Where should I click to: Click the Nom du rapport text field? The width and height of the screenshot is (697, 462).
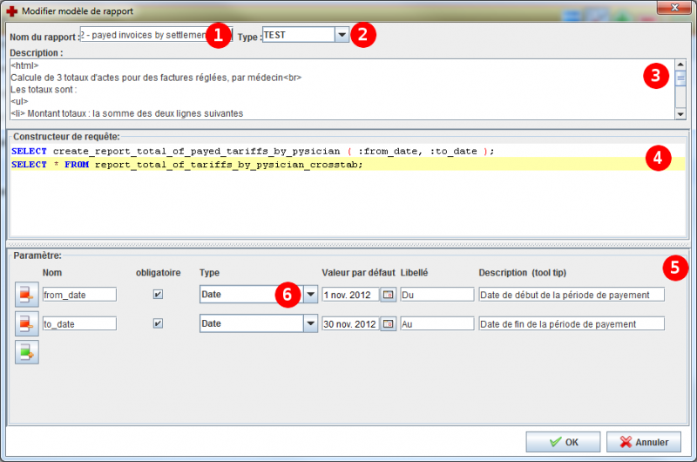(x=144, y=35)
